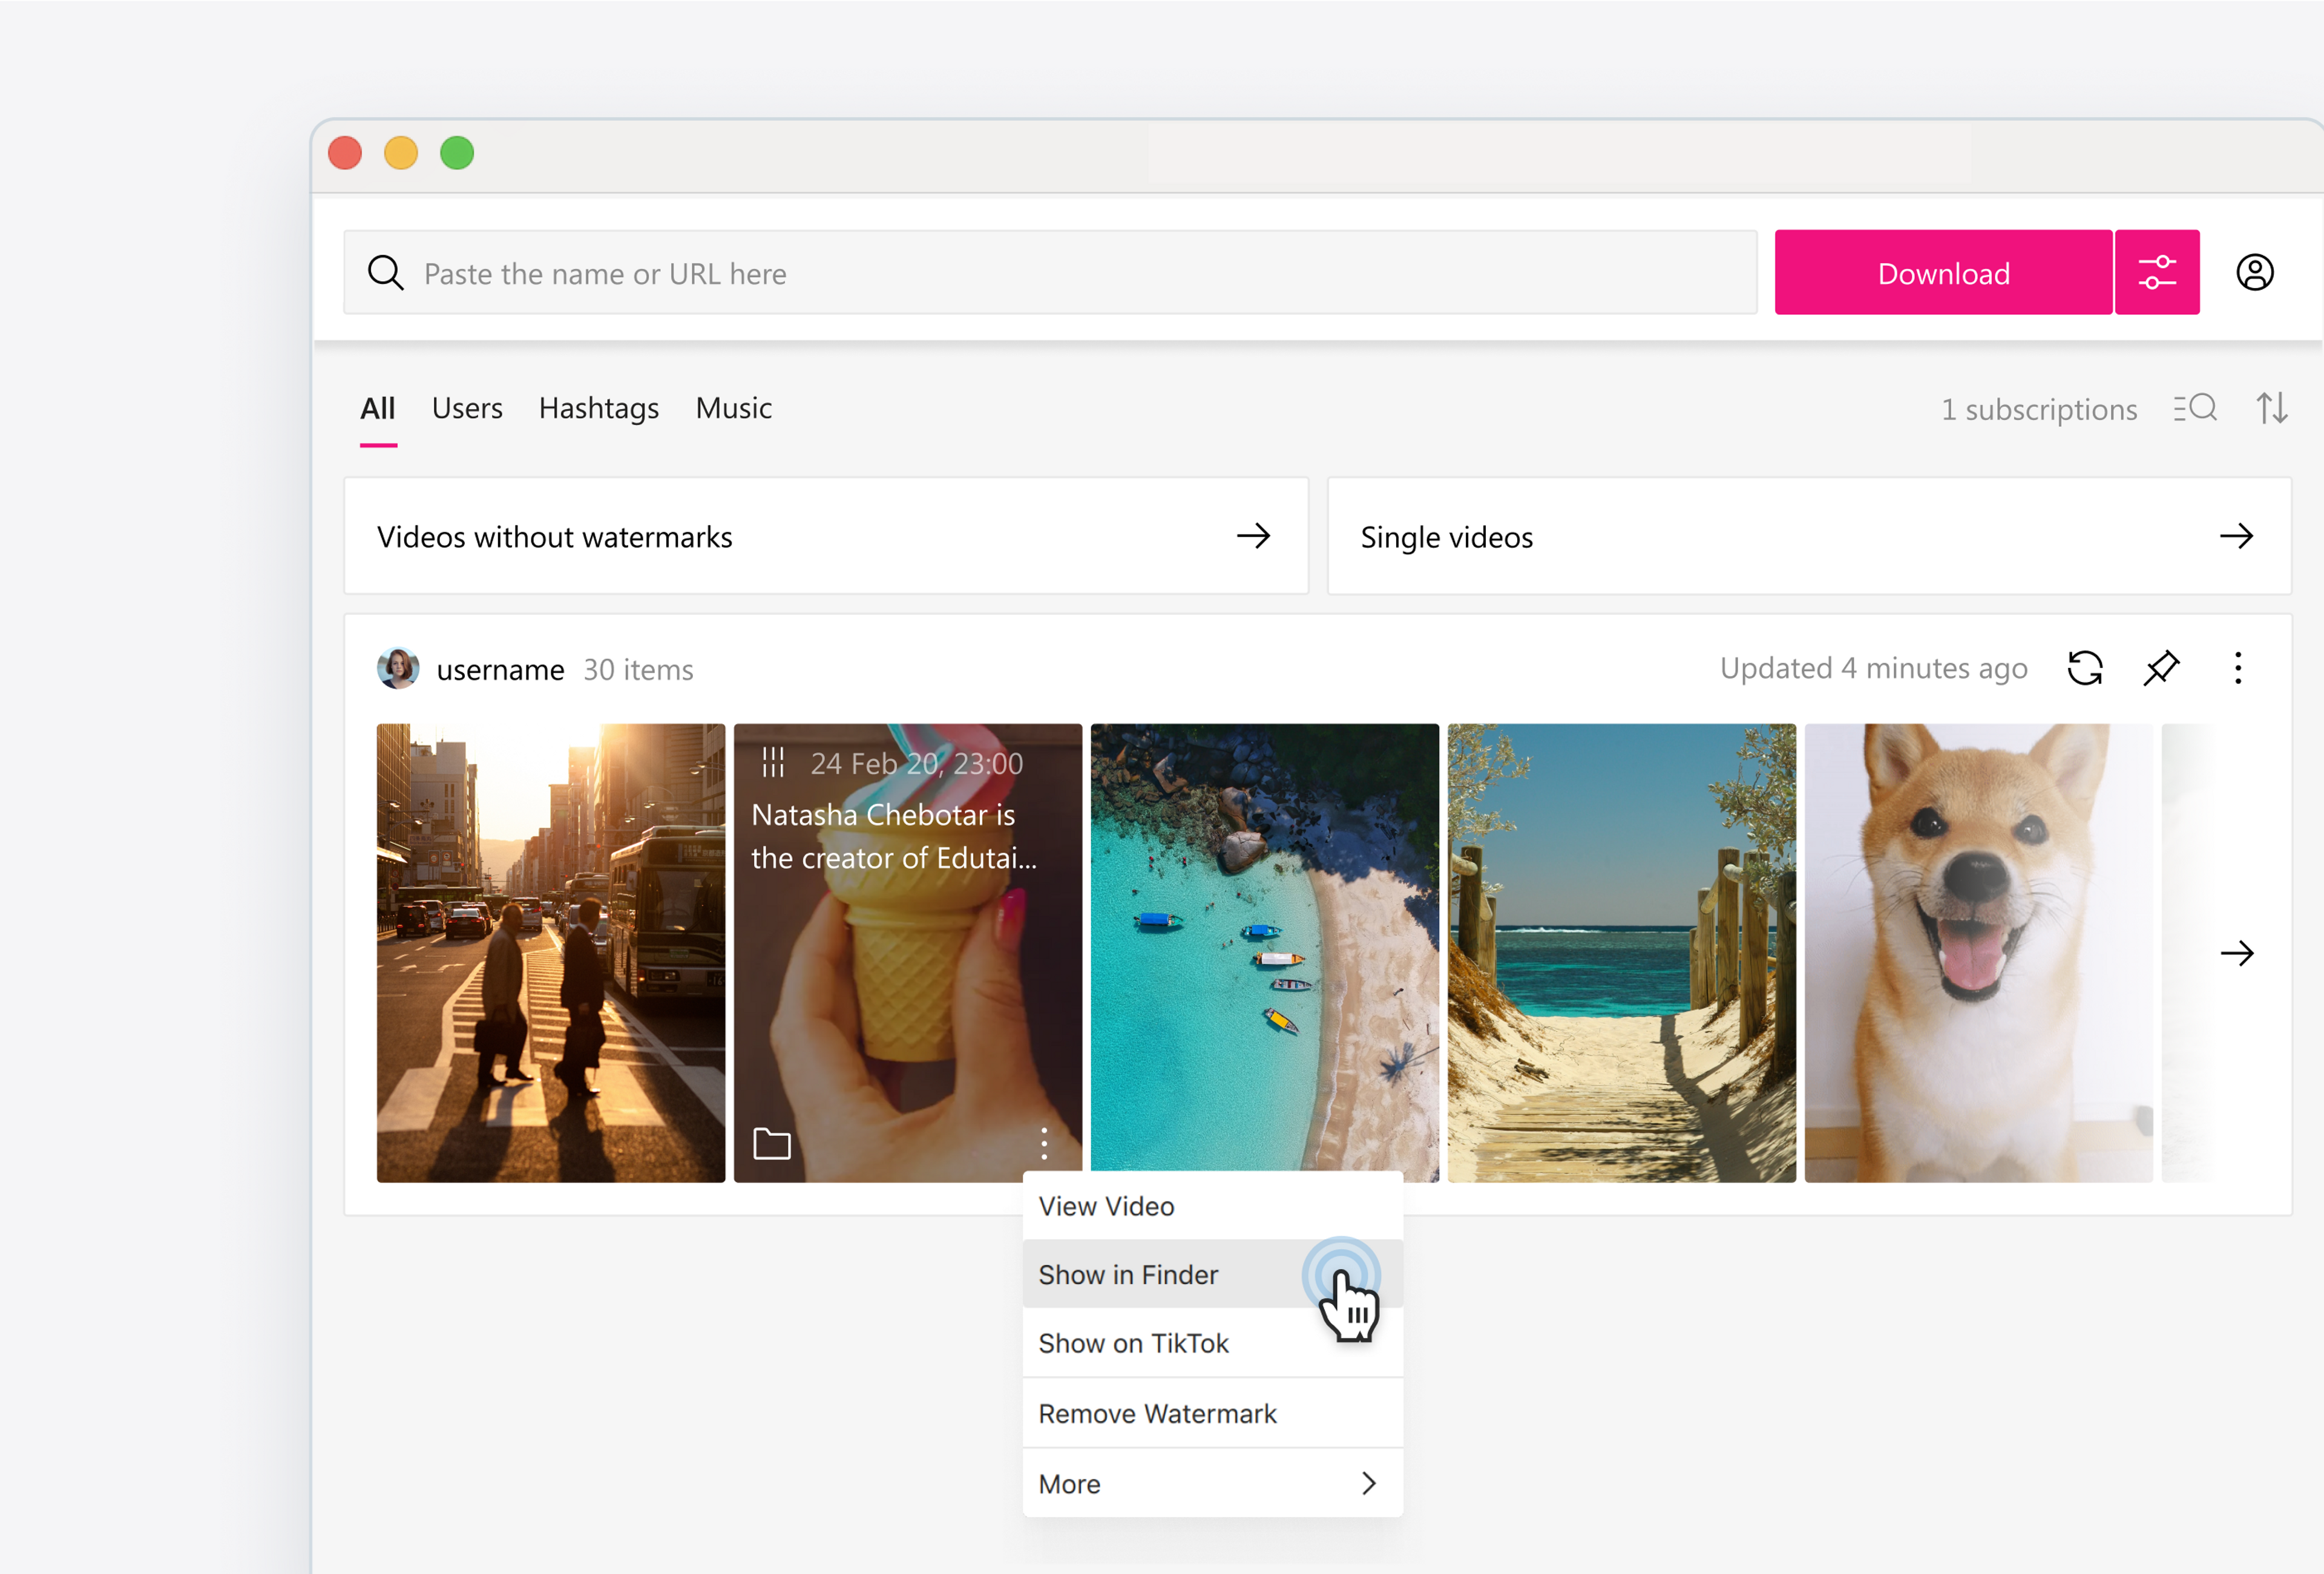Expand the More submenu

[1211, 1484]
